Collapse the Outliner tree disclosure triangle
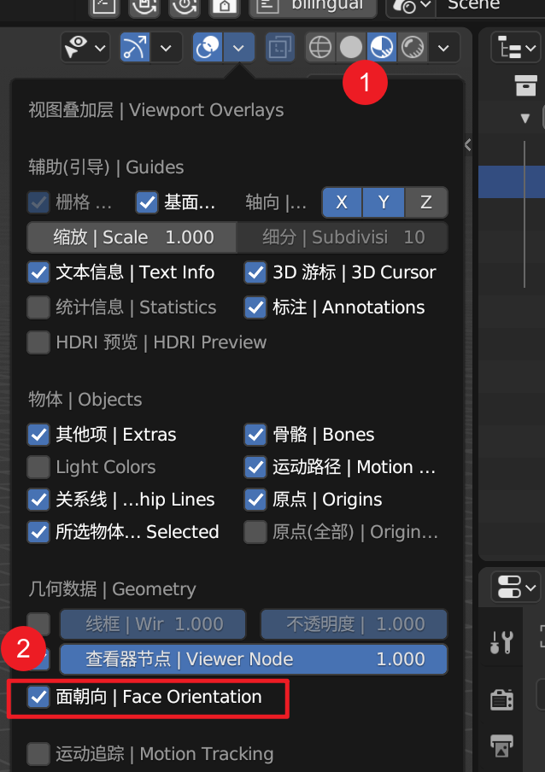545x772 pixels. point(524,118)
